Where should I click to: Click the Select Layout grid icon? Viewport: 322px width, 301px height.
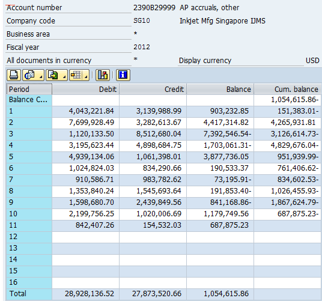pos(76,75)
